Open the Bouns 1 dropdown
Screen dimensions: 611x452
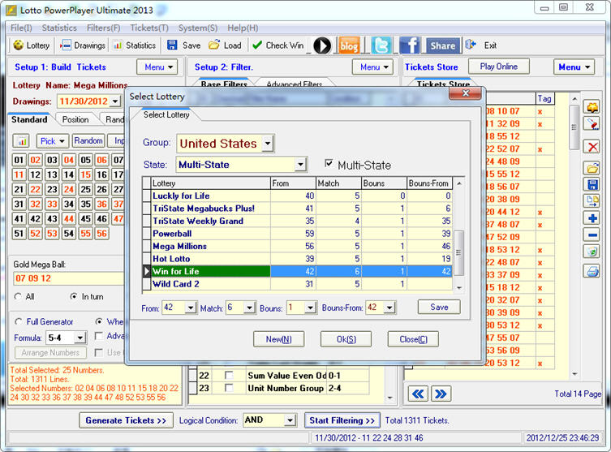click(x=310, y=308)
